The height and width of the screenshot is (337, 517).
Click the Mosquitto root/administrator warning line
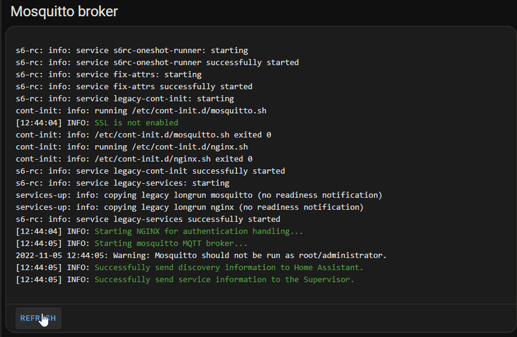point(201,256)
